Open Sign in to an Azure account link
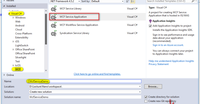The height and width of the screenshot is (104, 200). click(x=168, y=45)
